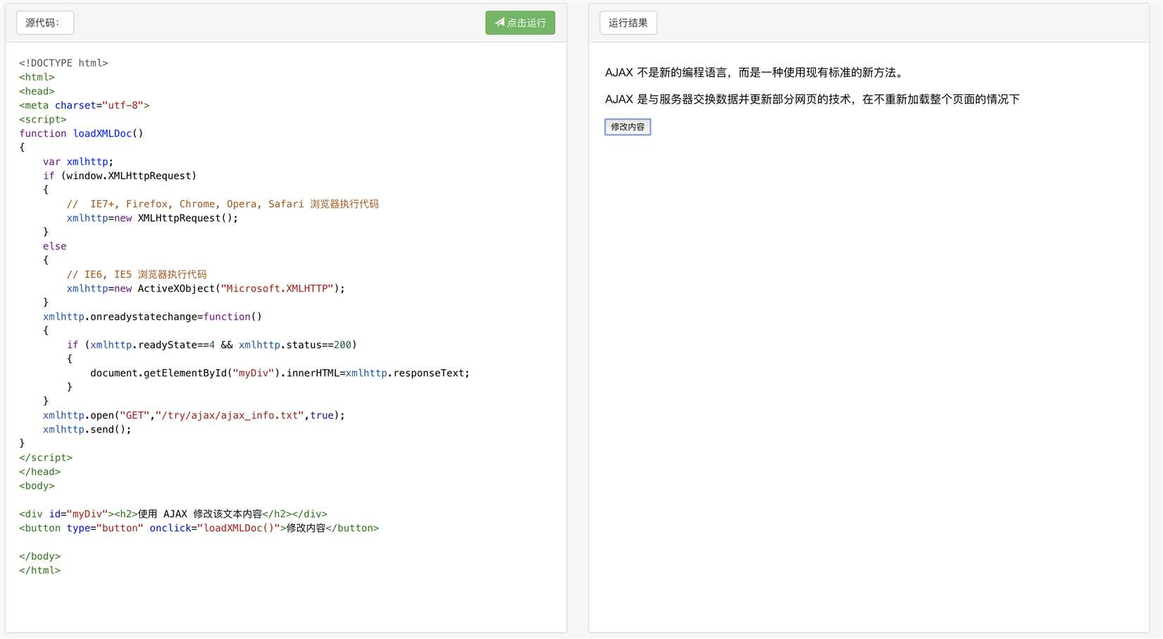Click the document.getElementById("myDiv") line
The width and height of the screenshot is (1163, 639).
click(280, 373)
